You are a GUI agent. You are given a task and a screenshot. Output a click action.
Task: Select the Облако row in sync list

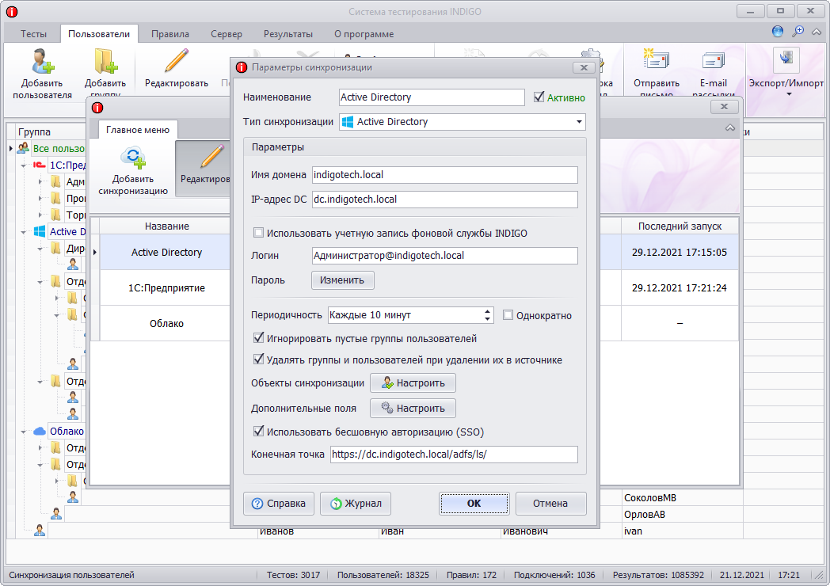(166, 323)
